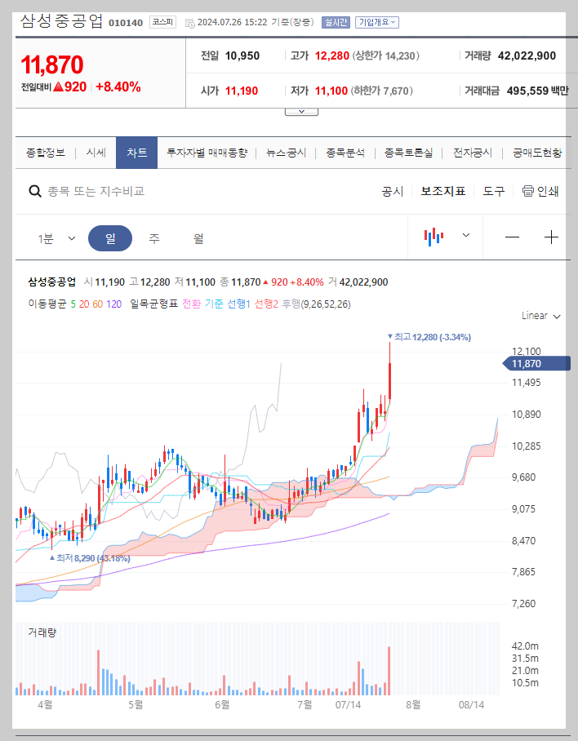Click the clock icon before the date

coord(189,23)
